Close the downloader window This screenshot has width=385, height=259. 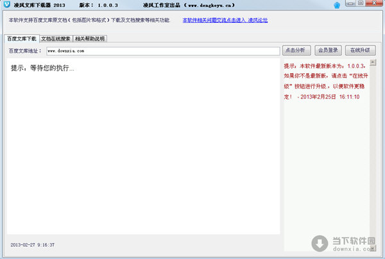[374, 3]
